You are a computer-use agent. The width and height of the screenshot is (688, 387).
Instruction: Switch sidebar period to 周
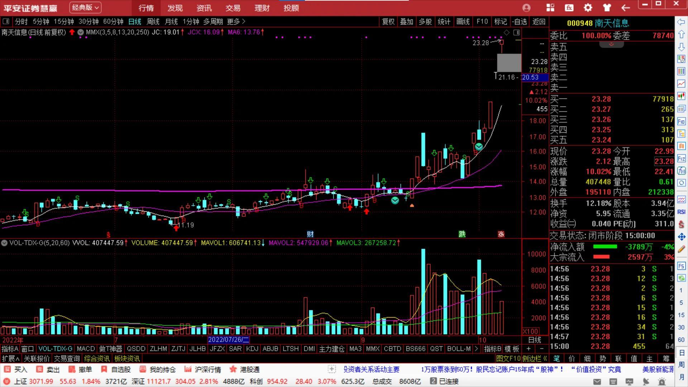681,364
